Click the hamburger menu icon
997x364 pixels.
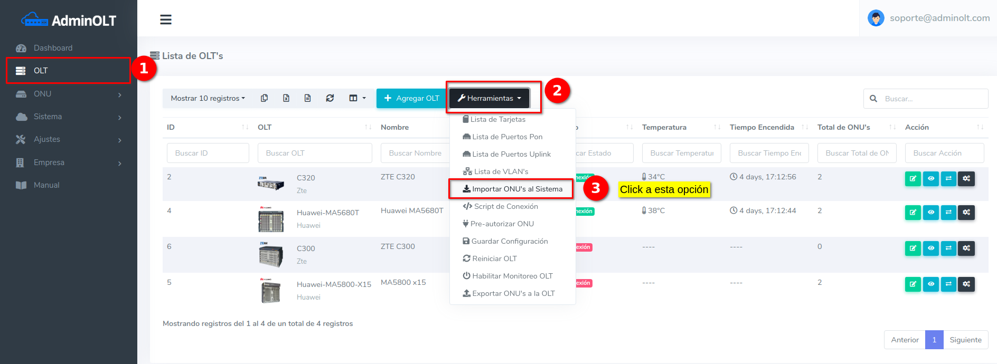166,20
